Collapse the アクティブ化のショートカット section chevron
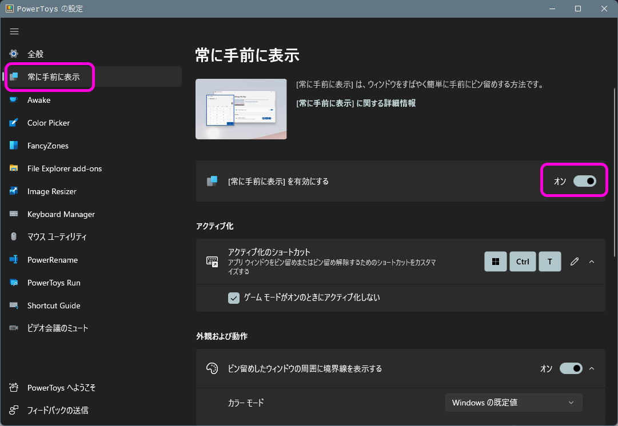This screenshot has width=618, height=426. pyautogui.click(x=592, y=262)
